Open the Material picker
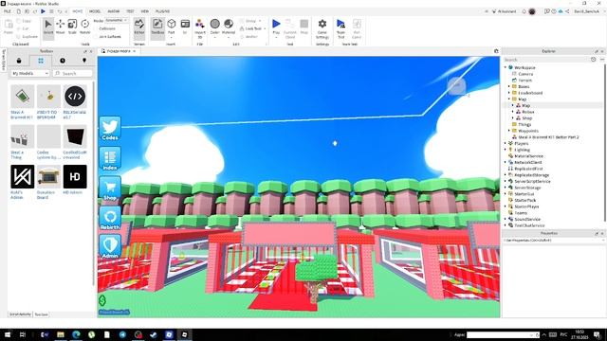The width and height of the screenshot is (607, 341). coord(229,27)
